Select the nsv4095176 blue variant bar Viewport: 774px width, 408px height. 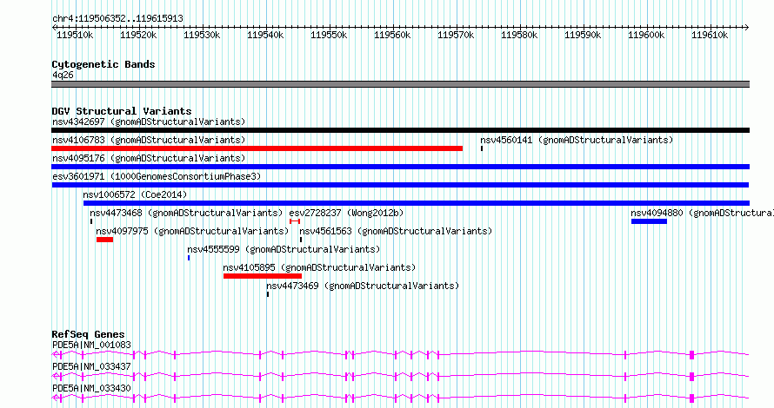tap(400, 167)
